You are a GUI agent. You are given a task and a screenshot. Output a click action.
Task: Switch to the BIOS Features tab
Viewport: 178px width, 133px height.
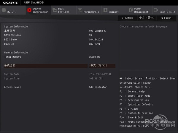click(x=63, y=10)
